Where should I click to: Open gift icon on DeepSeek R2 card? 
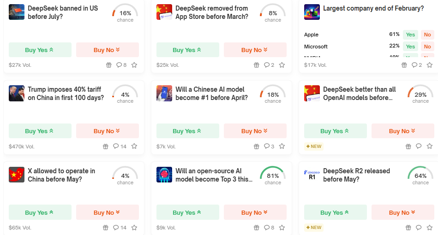408,228
